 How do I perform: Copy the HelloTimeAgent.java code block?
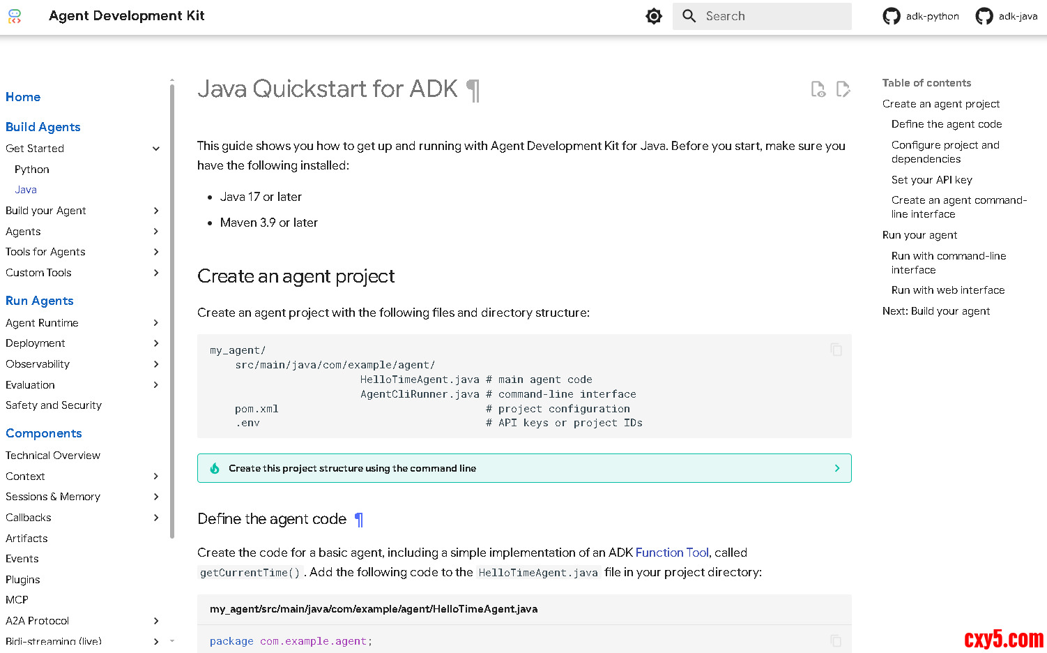tap(836, 640)
